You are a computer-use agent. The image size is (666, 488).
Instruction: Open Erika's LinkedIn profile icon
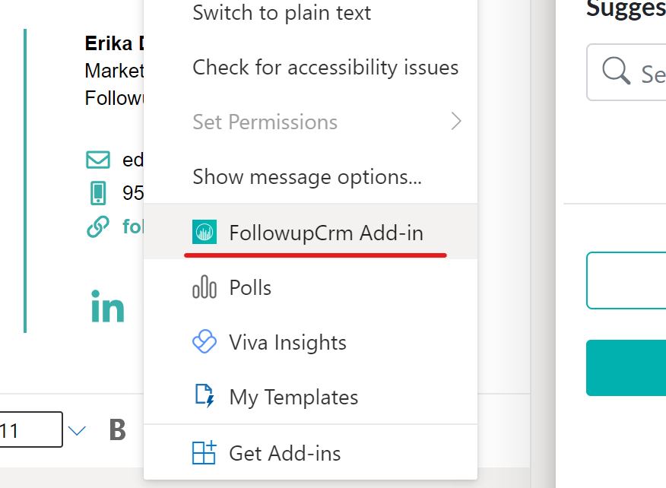(107, 306)
